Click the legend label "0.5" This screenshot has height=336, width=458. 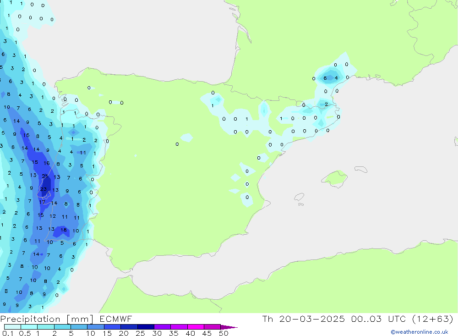25,333
